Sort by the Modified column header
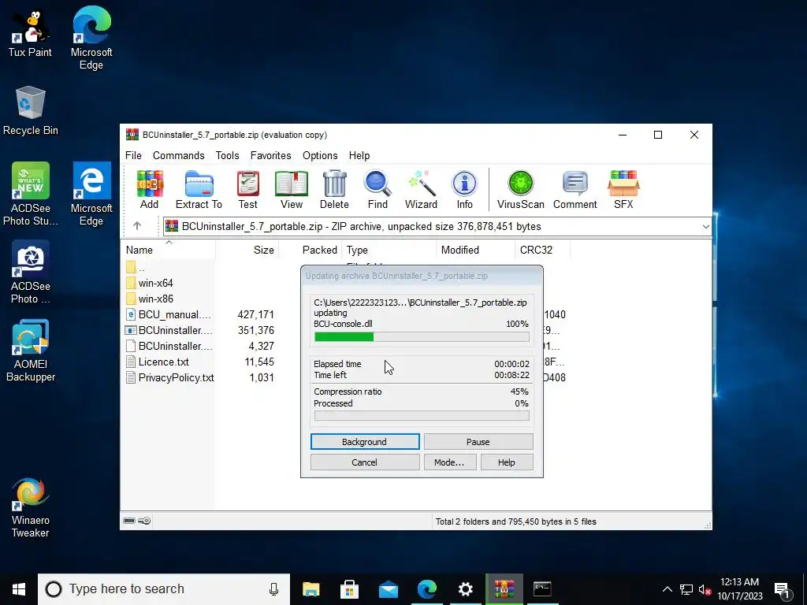 coord(474,250)
